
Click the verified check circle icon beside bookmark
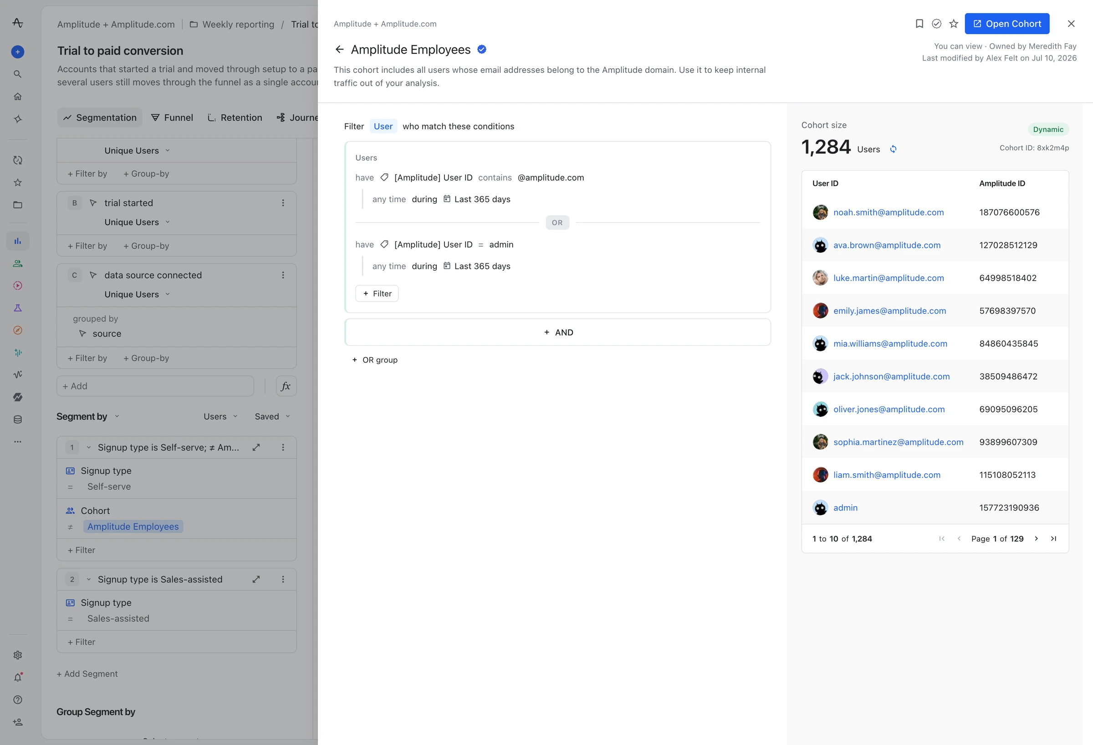936,24
